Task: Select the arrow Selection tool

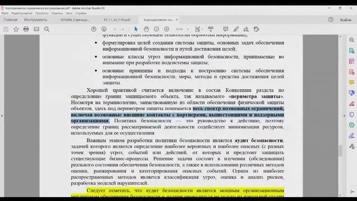Action: coord(136,29)
